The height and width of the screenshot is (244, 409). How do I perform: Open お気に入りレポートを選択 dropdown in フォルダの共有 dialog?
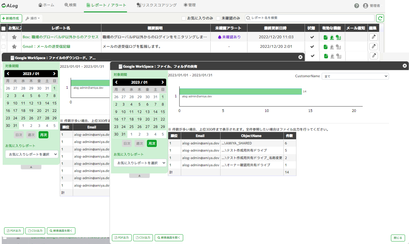(140, 163)
